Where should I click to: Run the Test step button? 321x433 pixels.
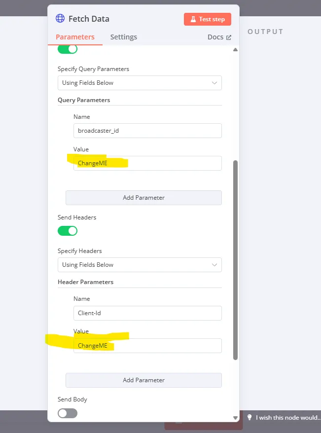tap(208, 19)
